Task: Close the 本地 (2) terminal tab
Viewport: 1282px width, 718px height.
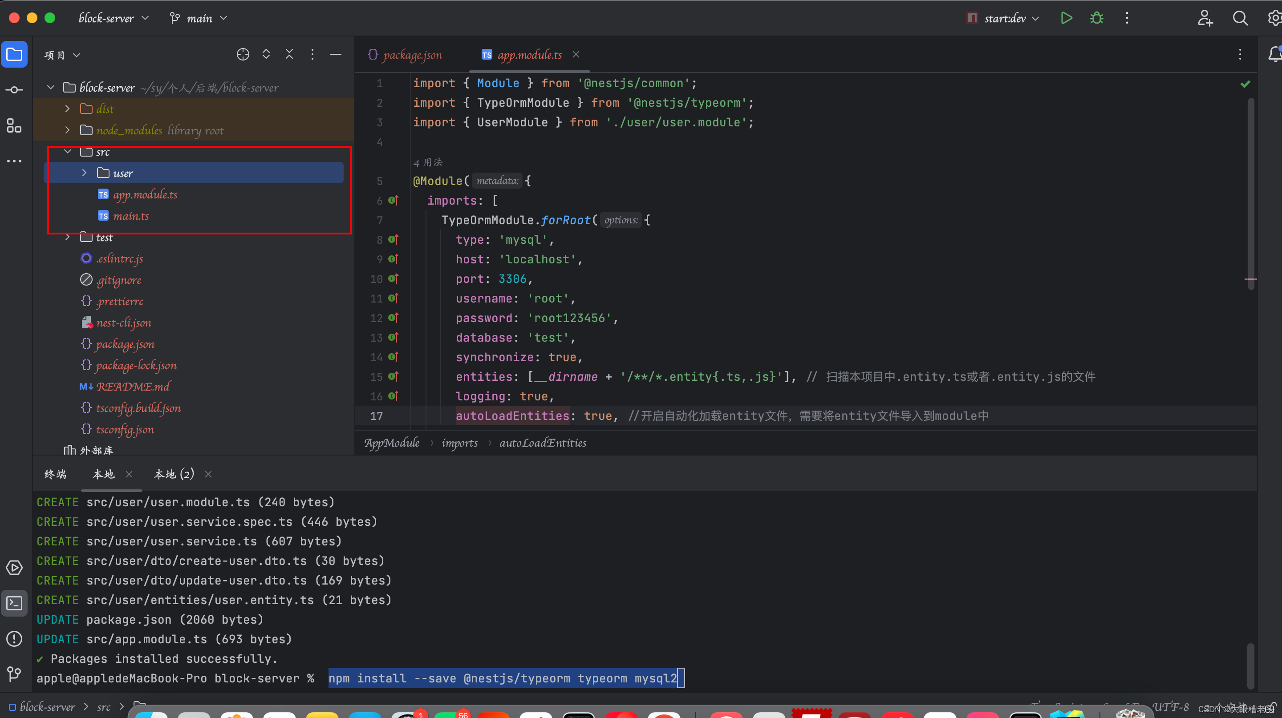Action: (208, 474)
